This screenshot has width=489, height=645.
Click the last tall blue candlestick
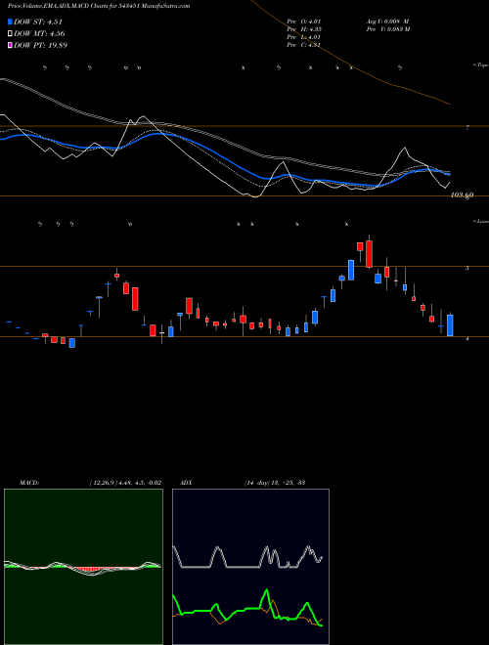click(450, 325)
